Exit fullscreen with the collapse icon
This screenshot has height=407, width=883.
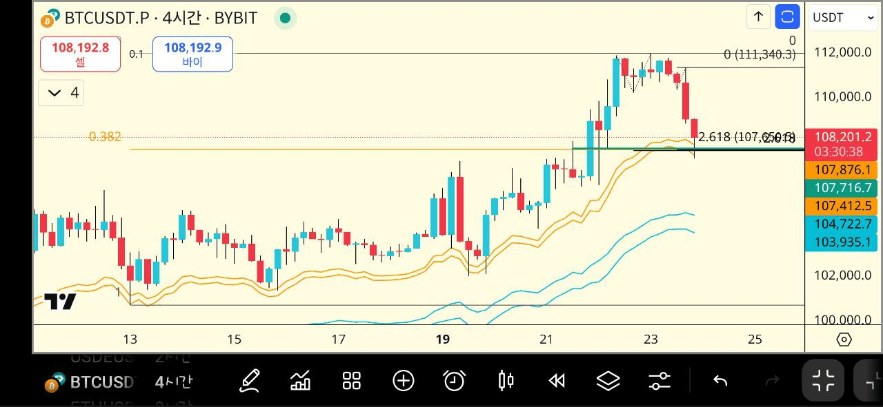tap(823, 380)
